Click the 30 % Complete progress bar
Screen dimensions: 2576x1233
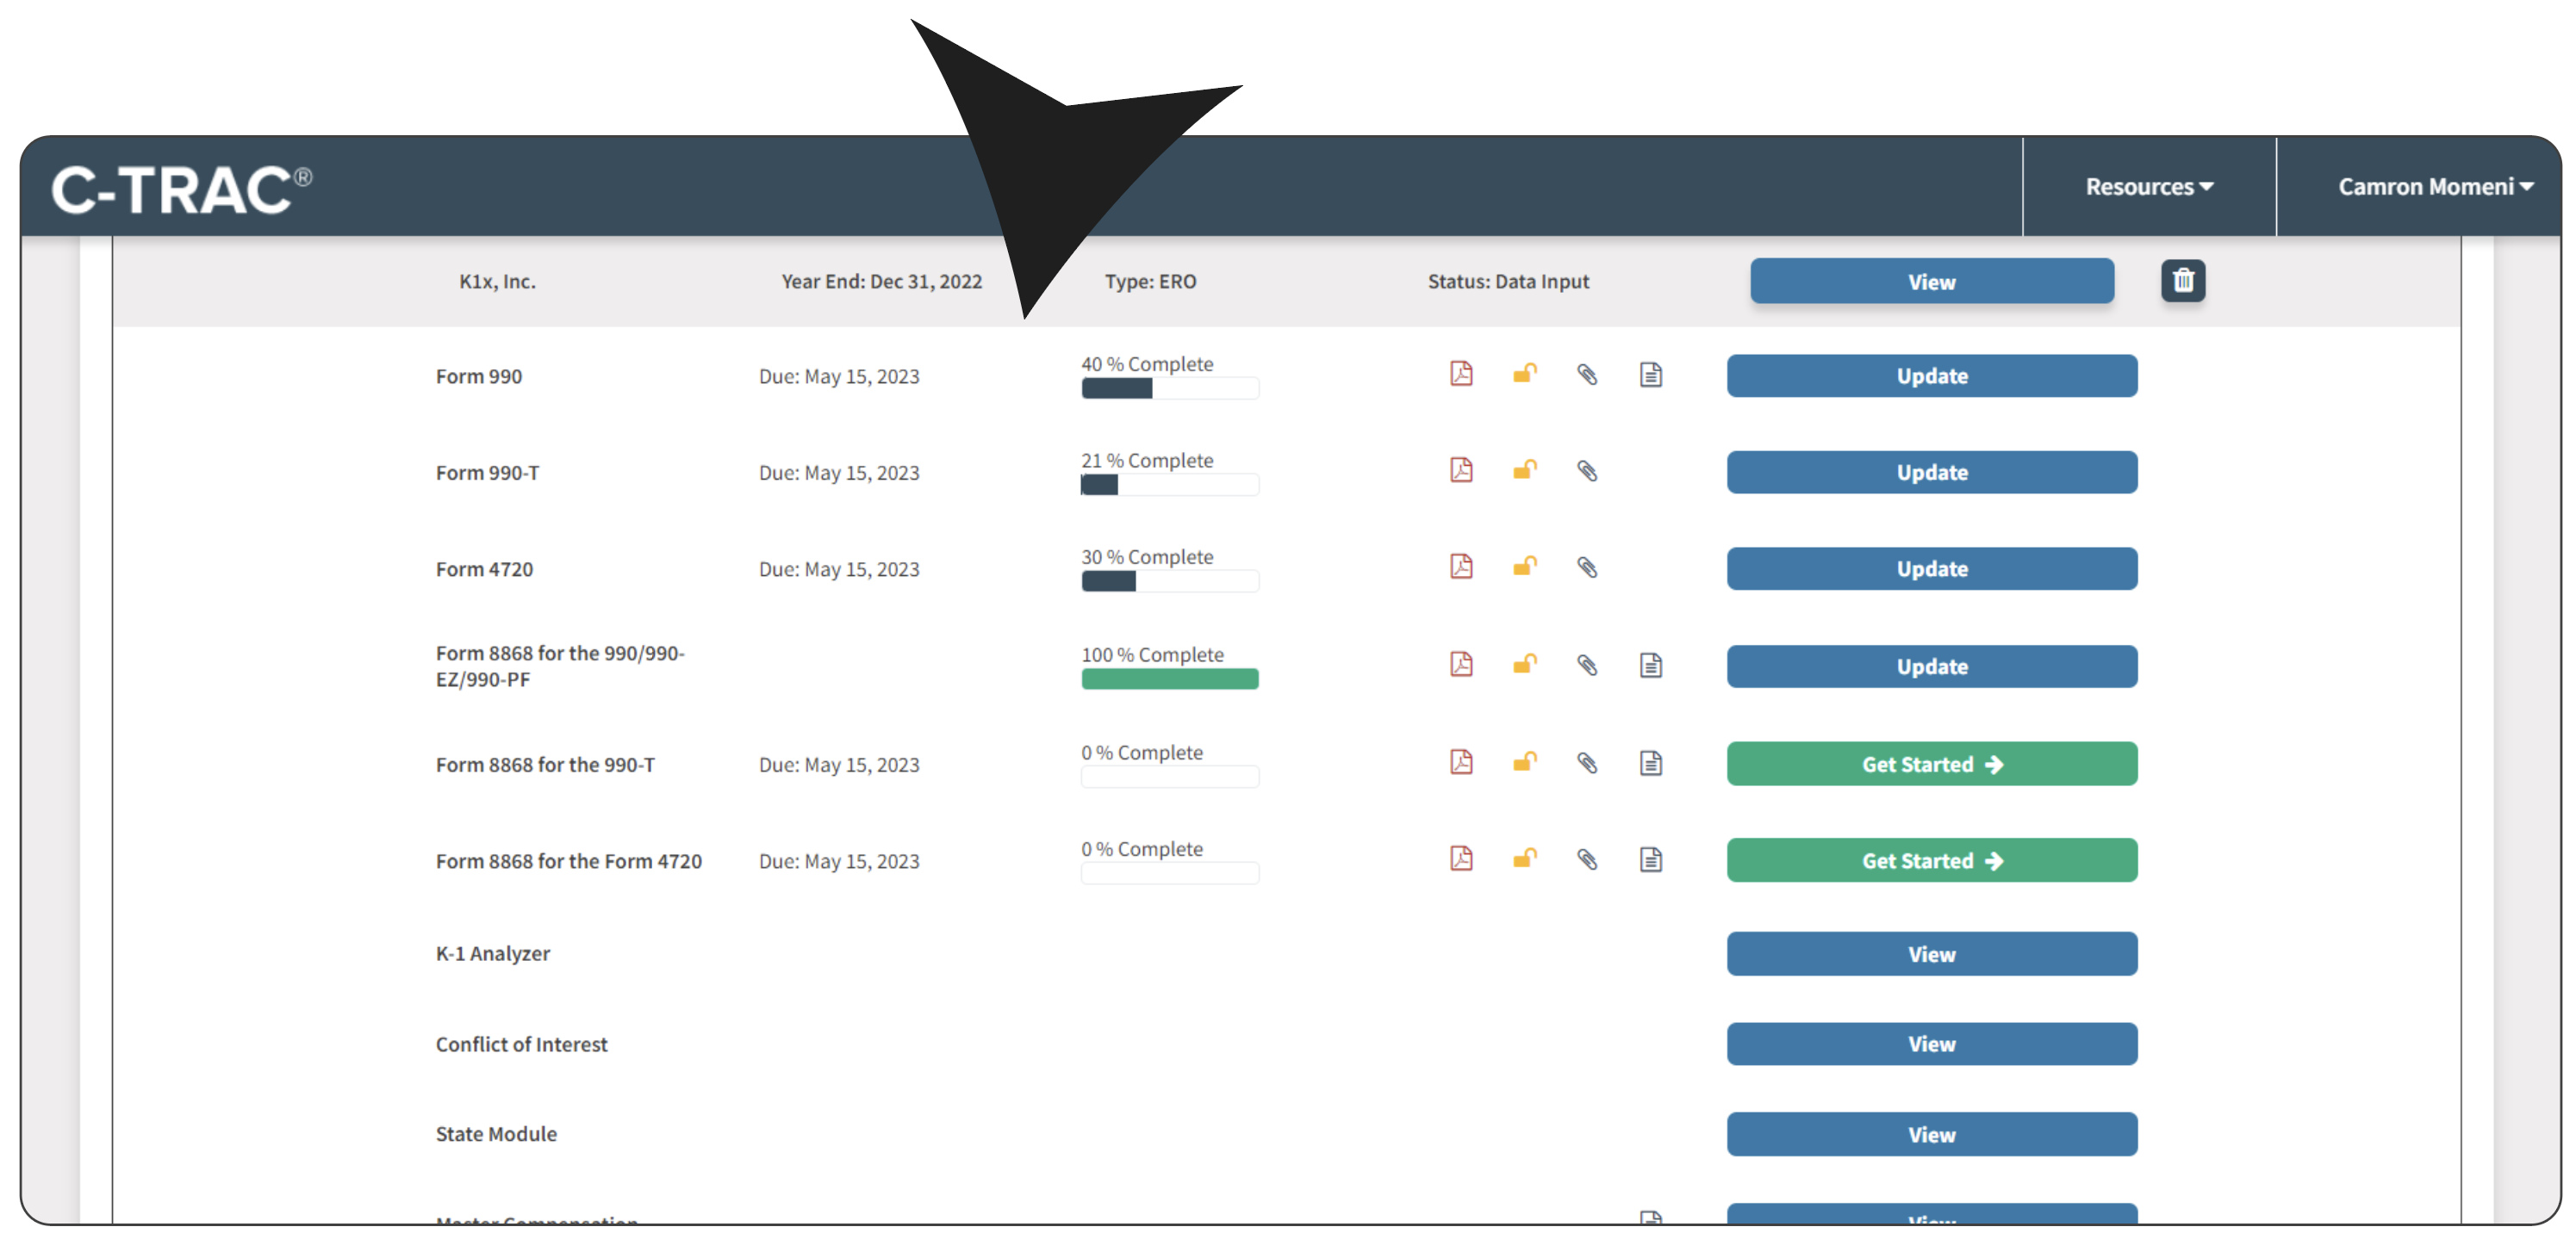[1169, 581]
